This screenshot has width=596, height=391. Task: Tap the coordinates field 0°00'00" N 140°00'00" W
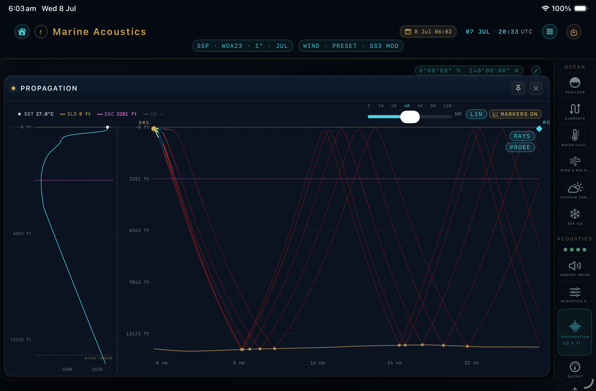click(x=469, y=70)
